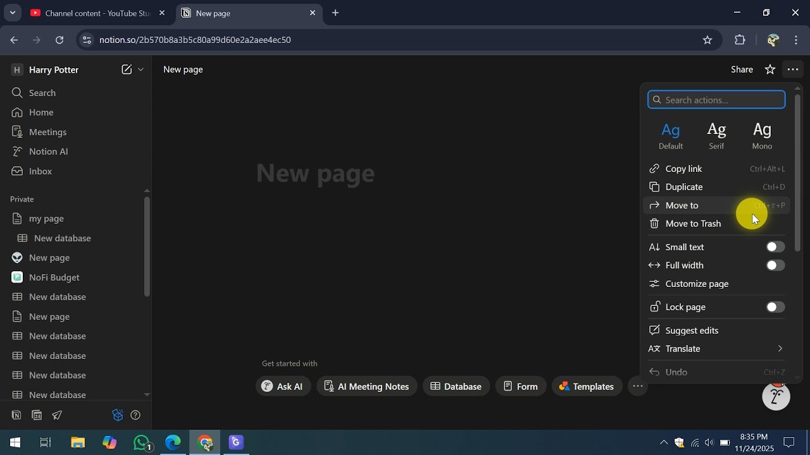The height and width of the screenshot is (455, 810).
Task: Open Microsoft Edge from the taskbar
Action: click(x=173, y=442)
